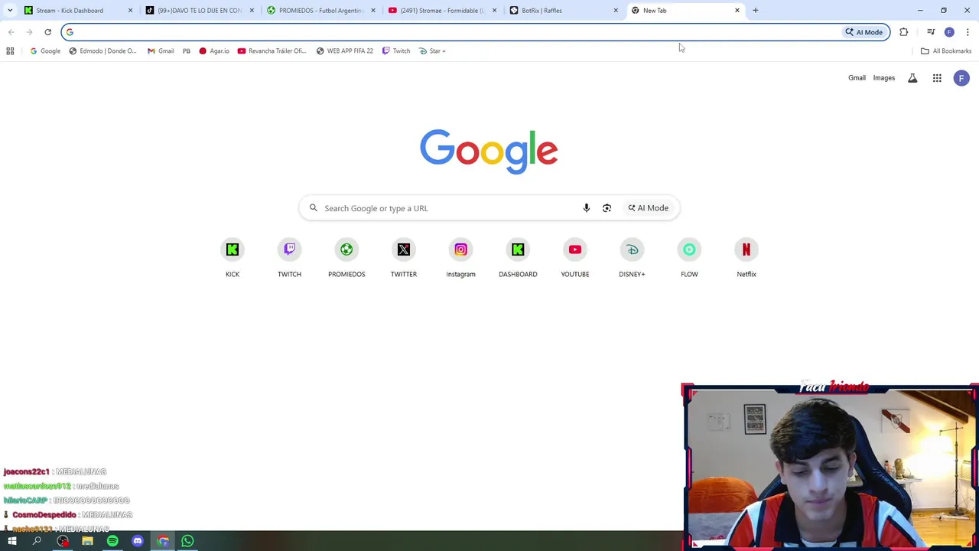Screen dimensions: 979x551
Task: Open Search Labs flask icon
Action: [912, 78]
